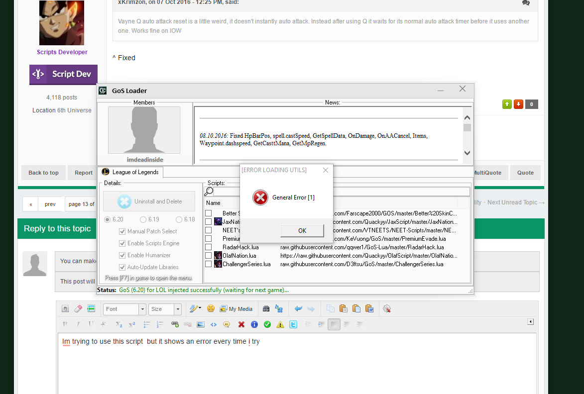Screen dimensions: 584x394
Task: Click the unlink icon
Action: pyautogui.click(x=188, y=324)
